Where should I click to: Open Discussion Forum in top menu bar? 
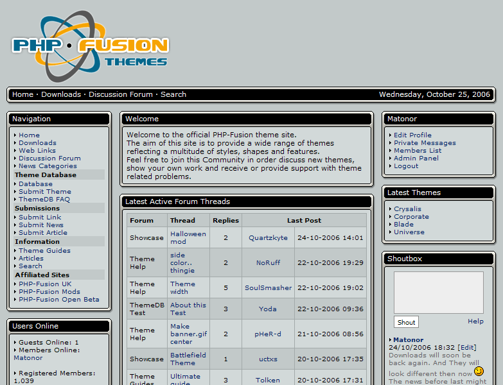point(121,94)
